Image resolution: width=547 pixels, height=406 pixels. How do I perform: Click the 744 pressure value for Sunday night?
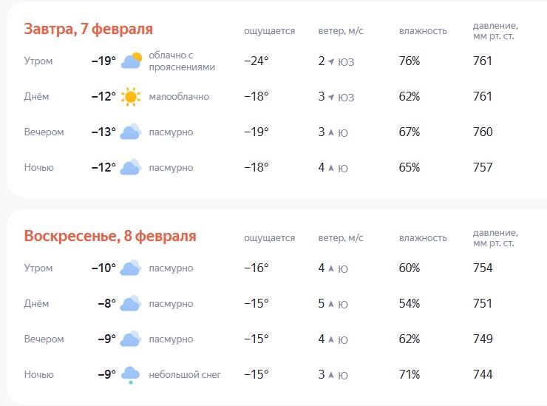point(483,374)
